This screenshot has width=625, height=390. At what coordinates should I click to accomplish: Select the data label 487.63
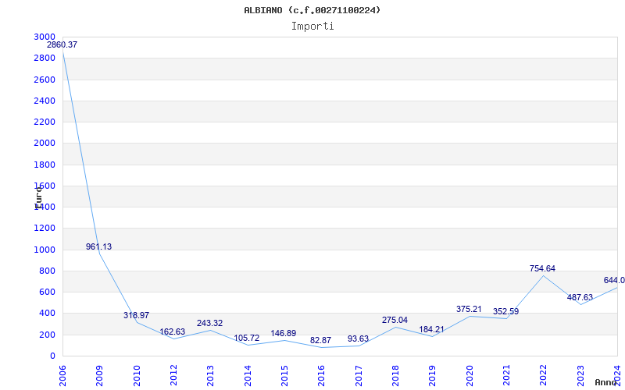point(580,298)
